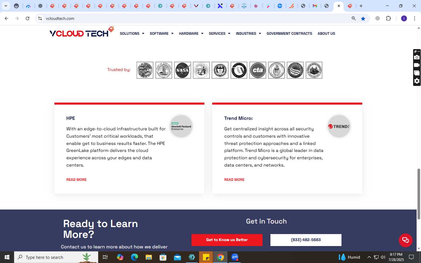Image resolution: width=421 pixels, height=263 pixels.
Task: Switch to the Gmail tab
Action: [315, 6]
